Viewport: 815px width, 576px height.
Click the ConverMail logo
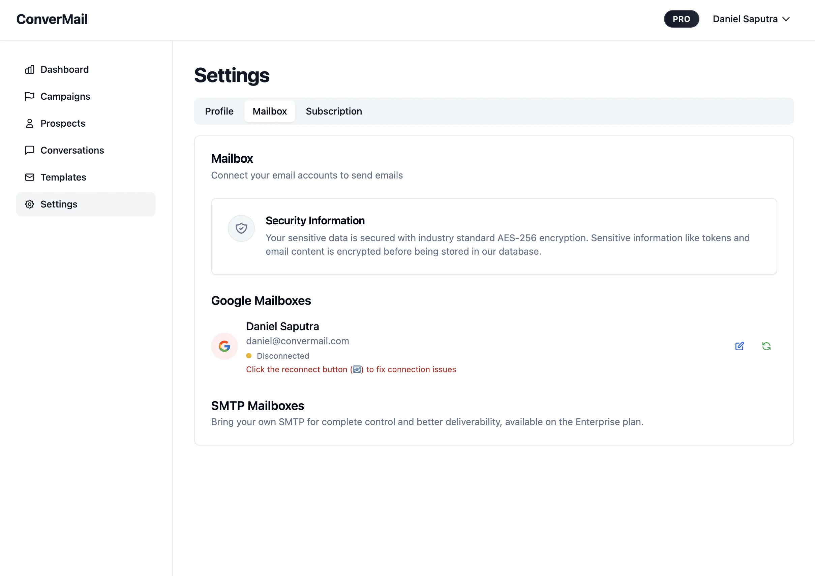pyautogui.click(x=52, y=19)
